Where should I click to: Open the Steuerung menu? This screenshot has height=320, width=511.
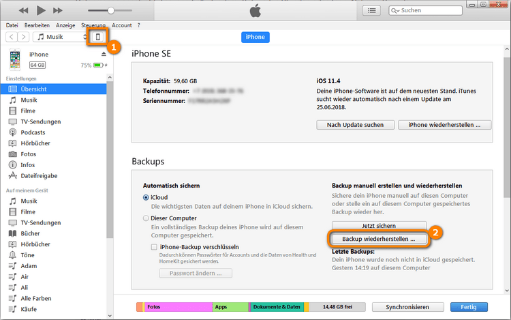(x=93, y=25)
